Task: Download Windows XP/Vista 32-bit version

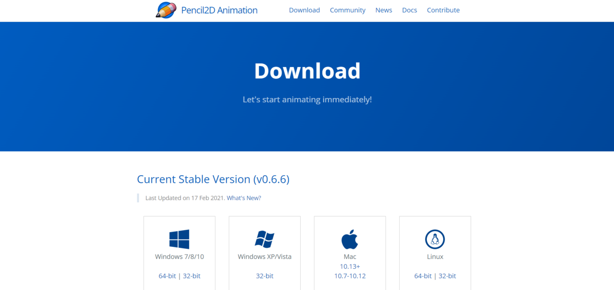Action: 264,276
